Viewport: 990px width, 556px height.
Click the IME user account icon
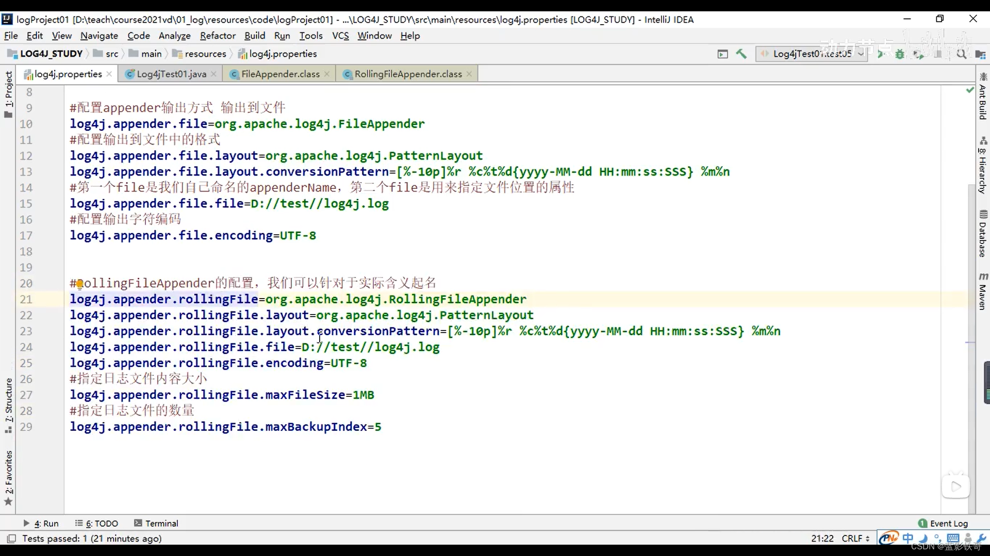968,538
